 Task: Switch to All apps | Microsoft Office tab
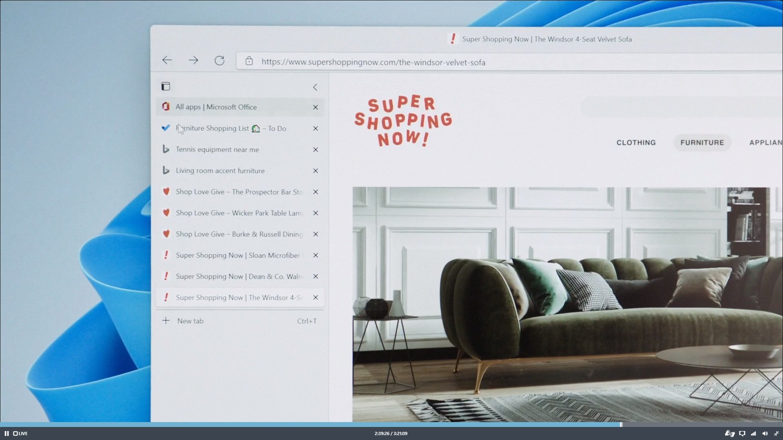[240, 107]
